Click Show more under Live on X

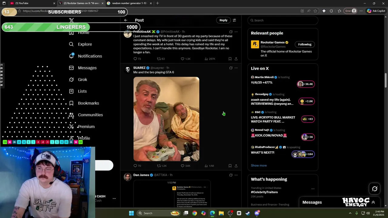pyautogui.click(x=259, y=166)
